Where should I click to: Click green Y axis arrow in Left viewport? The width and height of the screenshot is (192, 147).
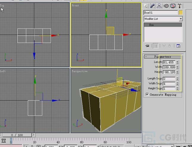click(35, 81)
